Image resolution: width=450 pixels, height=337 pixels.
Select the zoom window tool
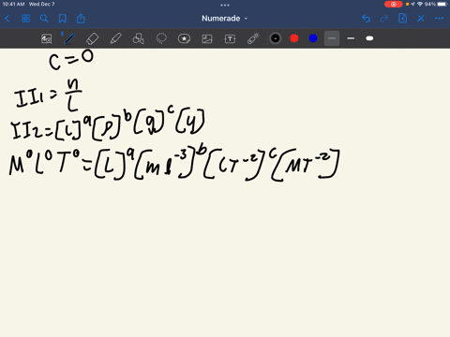(47, 38)
